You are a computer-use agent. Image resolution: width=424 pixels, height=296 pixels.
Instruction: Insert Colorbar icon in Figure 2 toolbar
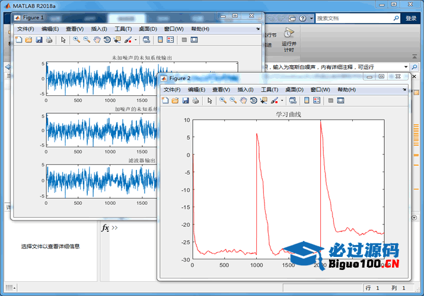point(307,101)
